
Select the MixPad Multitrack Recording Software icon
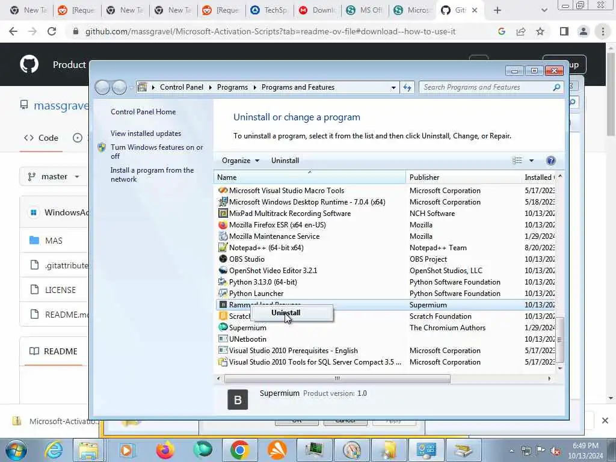[x=223, y=214]
